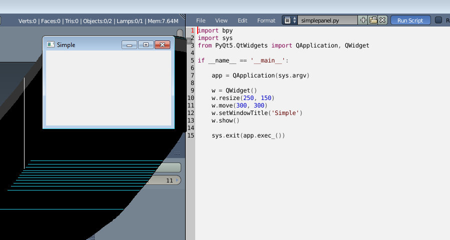Maximize the Simple Qt window

click(x=146, y=45)
